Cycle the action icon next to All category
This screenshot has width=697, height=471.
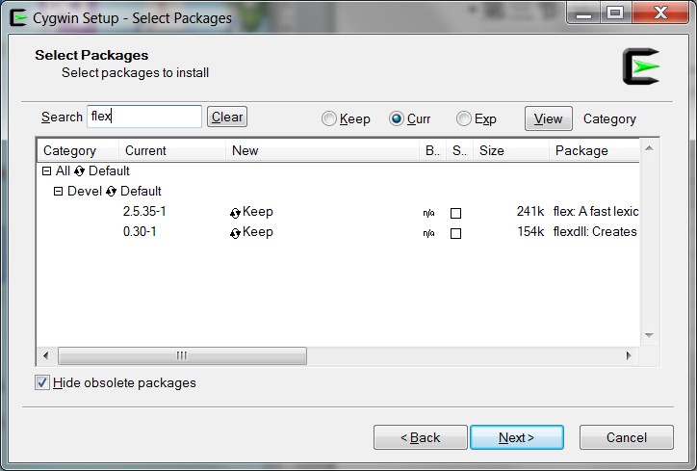click(x=80, y=171)
